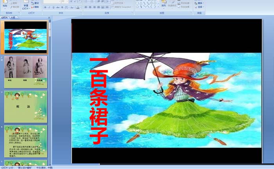
Task: Insert a right arrow shape
Action: click(x=151, y=3)
